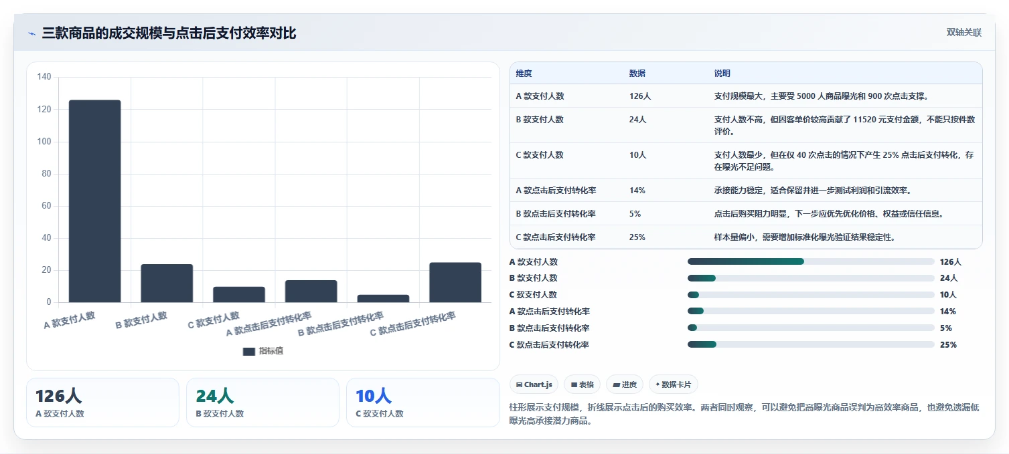1009x454 pixels.
Task: Click the description starting 样本量偏小
Action: click(805, 237)
